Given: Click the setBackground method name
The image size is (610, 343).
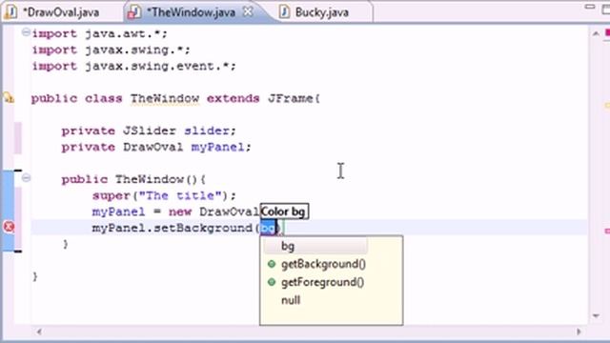Looking at the screenshot, I should tap(203, 228).
